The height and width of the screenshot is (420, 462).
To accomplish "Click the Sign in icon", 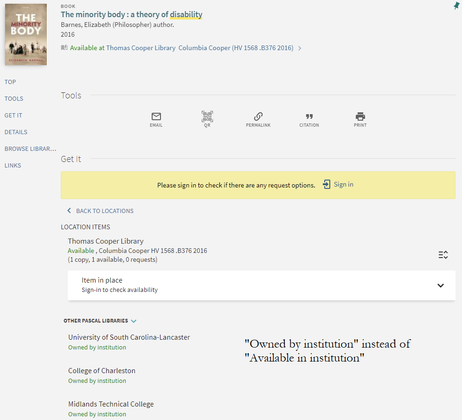I will click(x=327, y=185).
